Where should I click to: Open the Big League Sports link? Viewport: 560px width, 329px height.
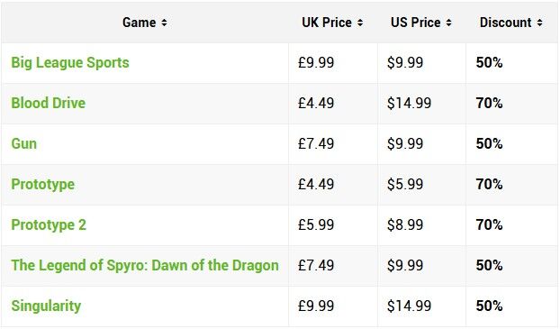(70, 62)
